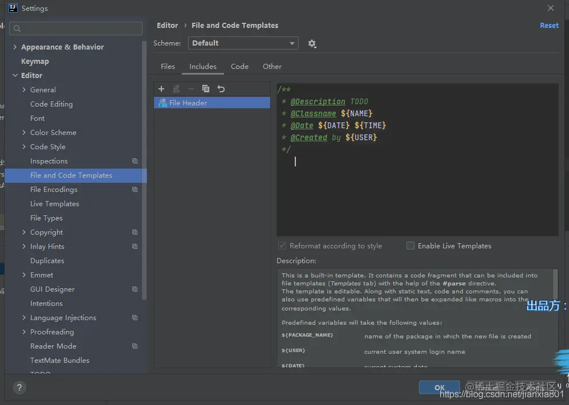Viewport: 569px width, 405px height.
Task: Click @Description tag in template
Action: tap(318, 101)
